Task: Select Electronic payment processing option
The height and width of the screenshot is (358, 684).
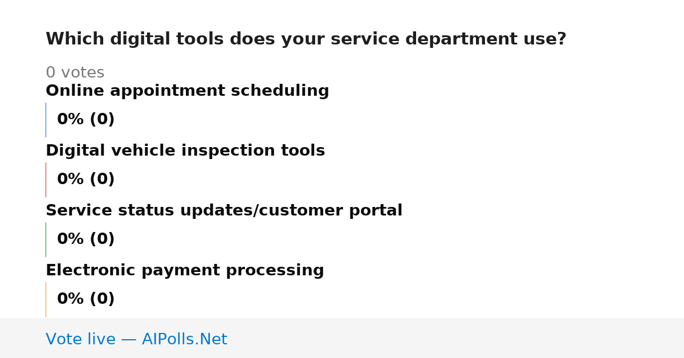Action: coord(185,271)
